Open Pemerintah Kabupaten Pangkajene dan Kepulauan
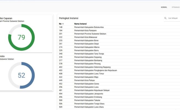Image resolution: width=180 pixels, height=110 pixels. (x=95, y=70)
